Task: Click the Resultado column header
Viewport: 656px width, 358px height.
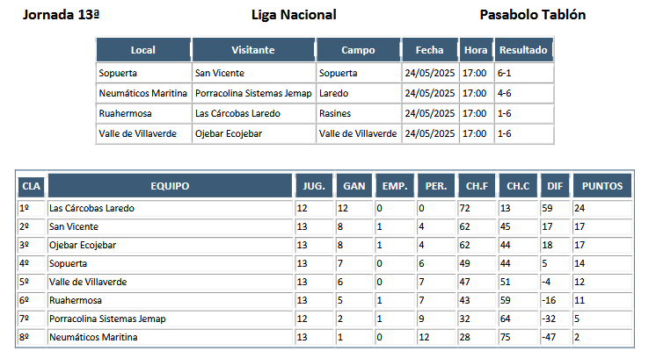Action: [x=523, y=50]
